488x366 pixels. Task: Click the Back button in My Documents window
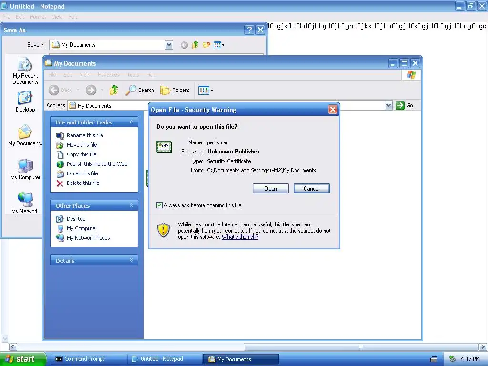(x=61, y=90)
